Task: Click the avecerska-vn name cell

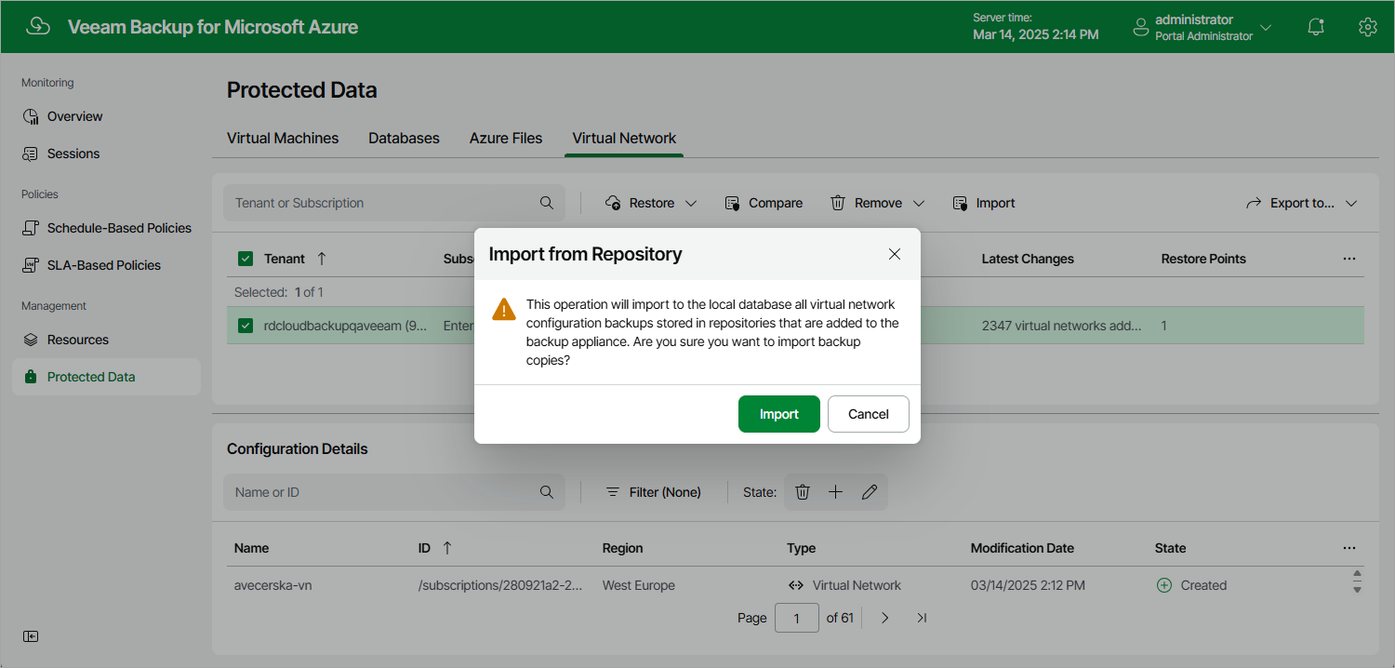Action: pyautogui.click(x=272, y=585)
